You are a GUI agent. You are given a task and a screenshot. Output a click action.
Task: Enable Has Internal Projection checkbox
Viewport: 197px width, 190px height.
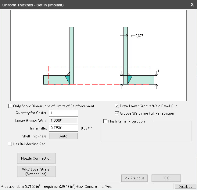coord(105,121)
